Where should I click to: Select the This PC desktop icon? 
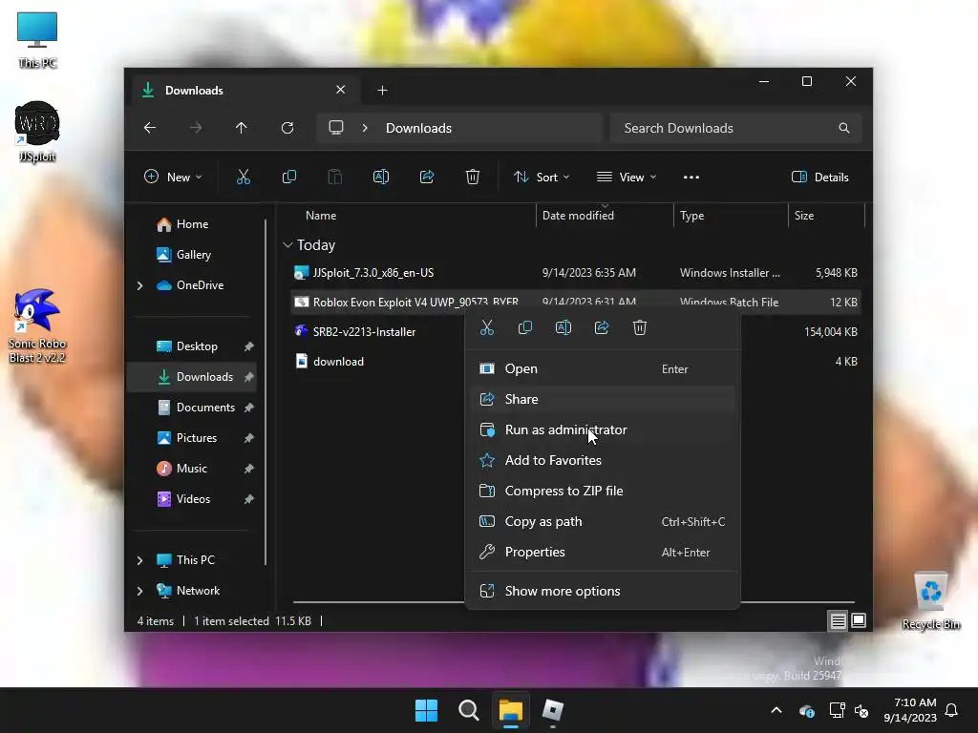[37, 40]
